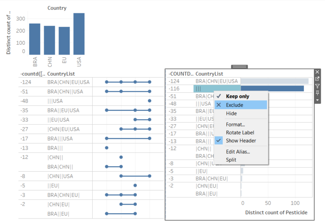This screenshot has height=223, width=325.
Task: Choose Keep only from context menu
Action: point(238,96)
